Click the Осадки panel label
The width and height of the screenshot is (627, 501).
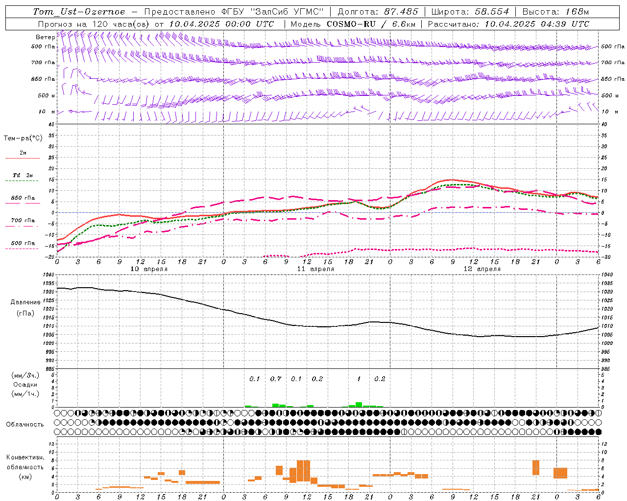pos(25,385)
